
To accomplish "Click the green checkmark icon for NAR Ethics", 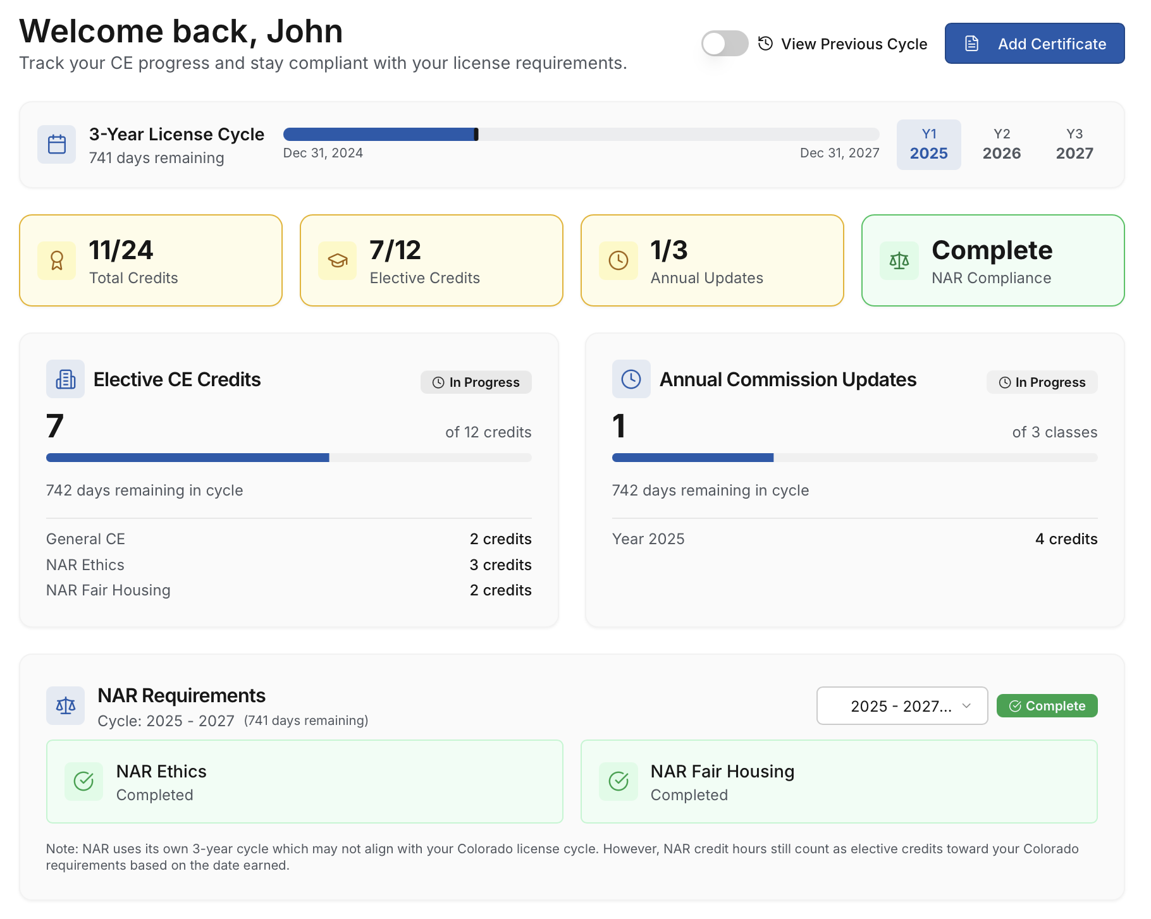I will point(84,781).
